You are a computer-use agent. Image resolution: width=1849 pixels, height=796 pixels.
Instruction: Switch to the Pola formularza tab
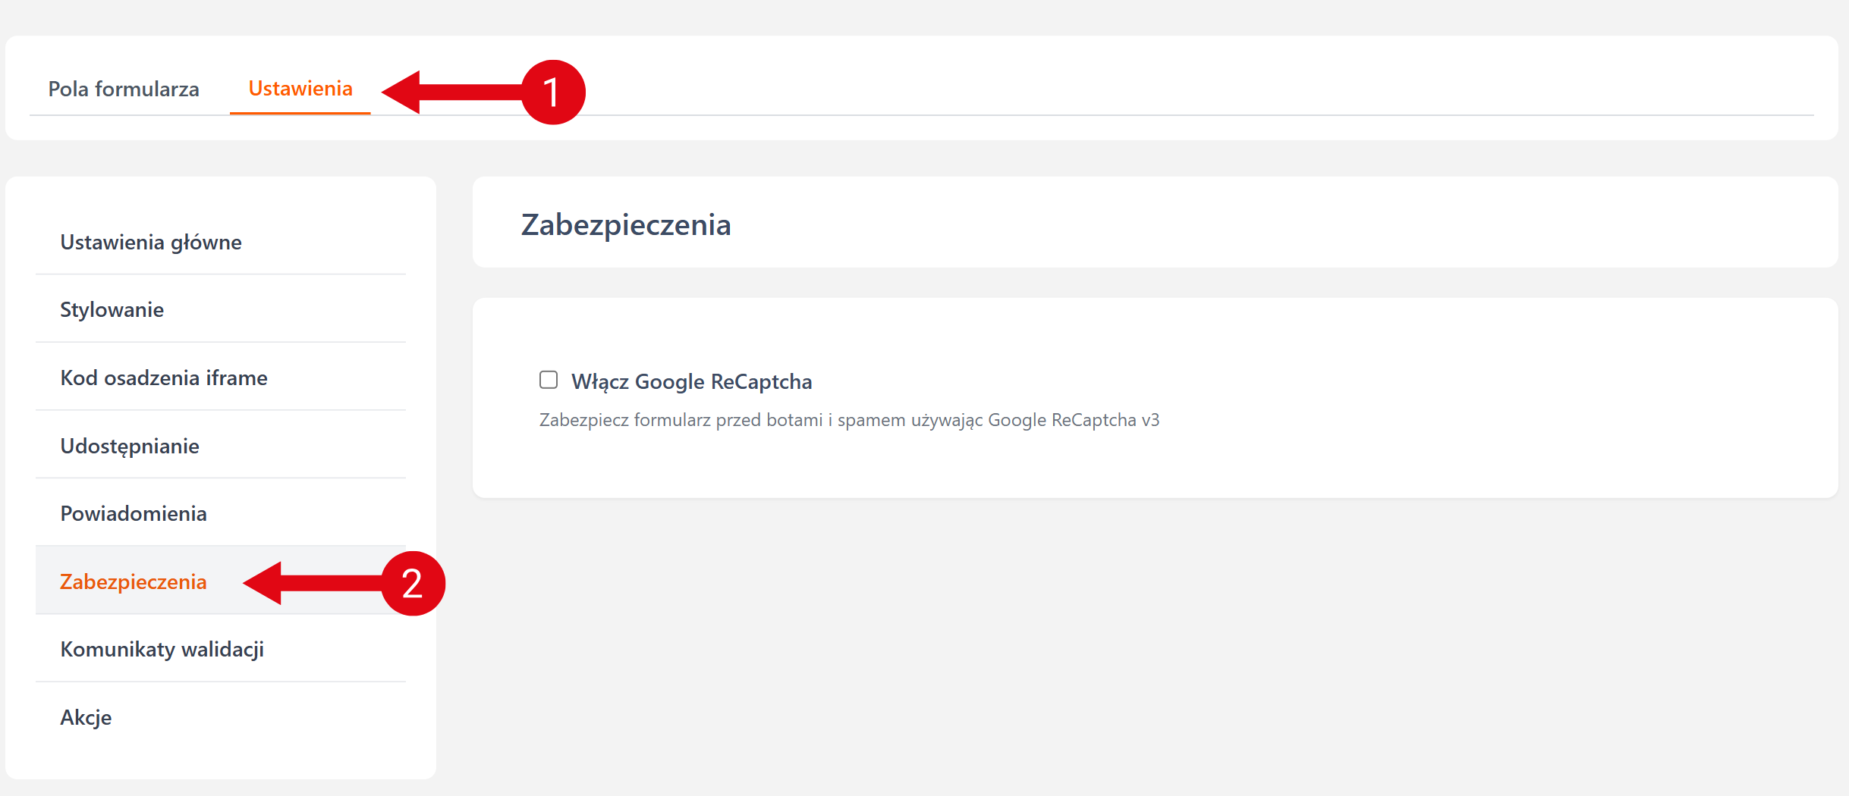124,89
